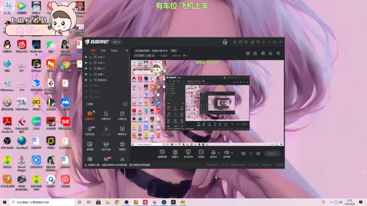This screenshot has height=206, width=367.
Task: Lock the 文本 2 source layer
Action: click(90, 57)
